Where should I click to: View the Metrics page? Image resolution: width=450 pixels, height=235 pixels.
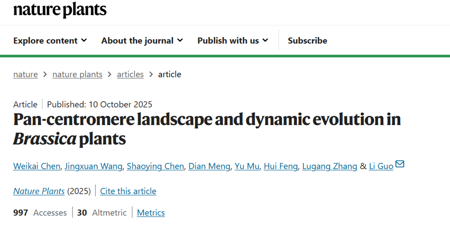tap(150, 212)
